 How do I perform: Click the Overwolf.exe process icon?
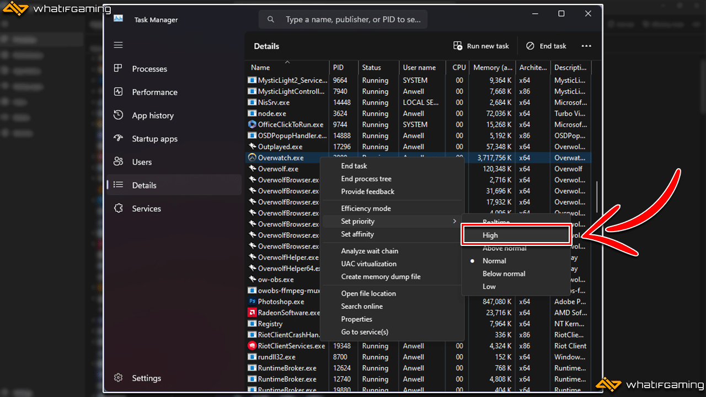[x=252, y=169]
